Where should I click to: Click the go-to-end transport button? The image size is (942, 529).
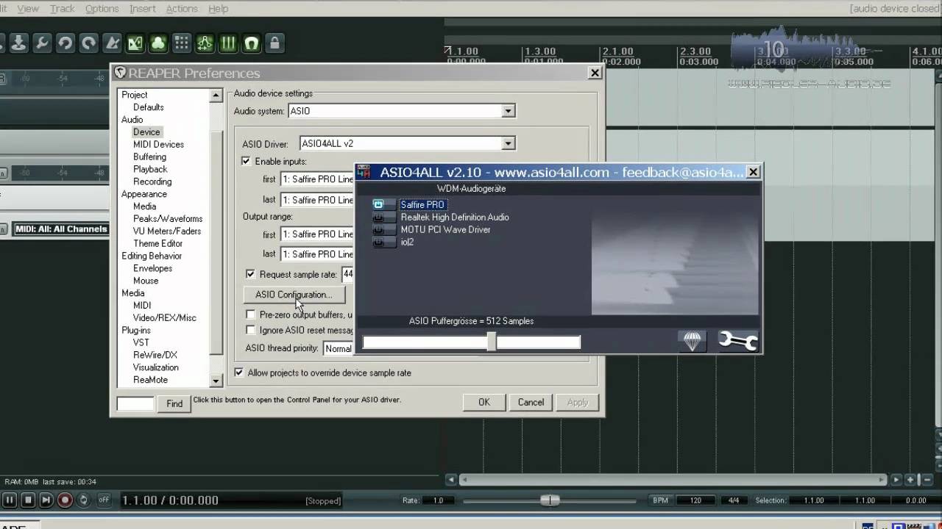point(46,500)
